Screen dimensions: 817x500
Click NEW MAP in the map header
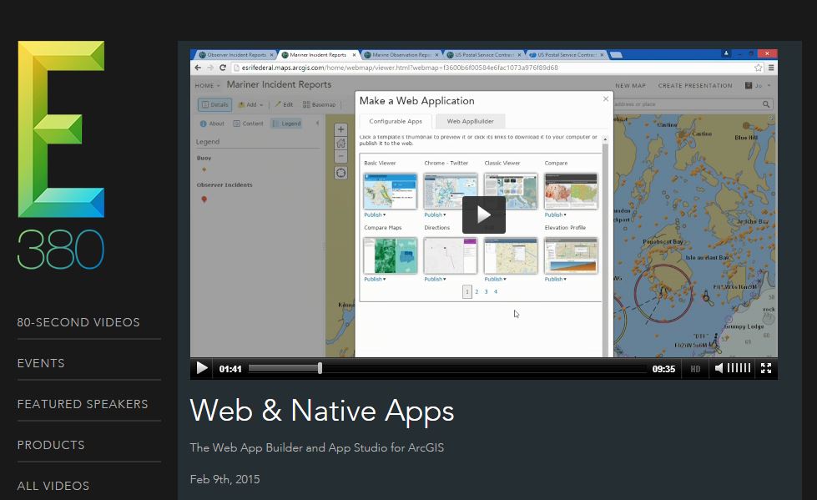pyautogui.click(x=630, y=85)
